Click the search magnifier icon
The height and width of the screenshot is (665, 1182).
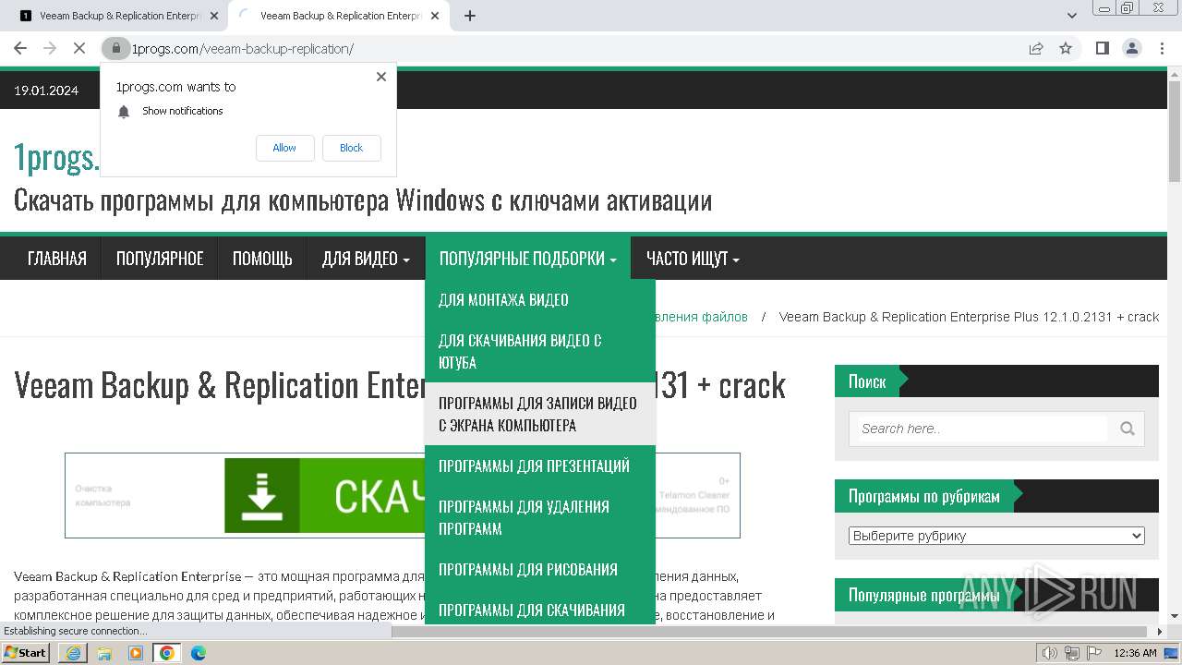click(1127, 429)
